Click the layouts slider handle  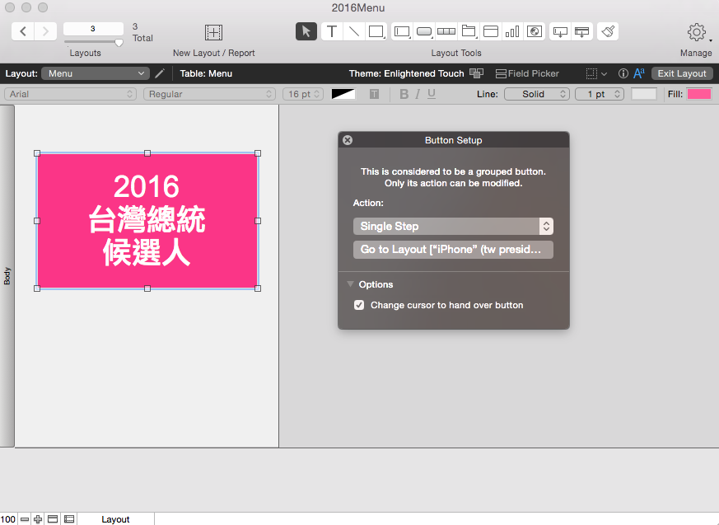[x=119, y=43]
